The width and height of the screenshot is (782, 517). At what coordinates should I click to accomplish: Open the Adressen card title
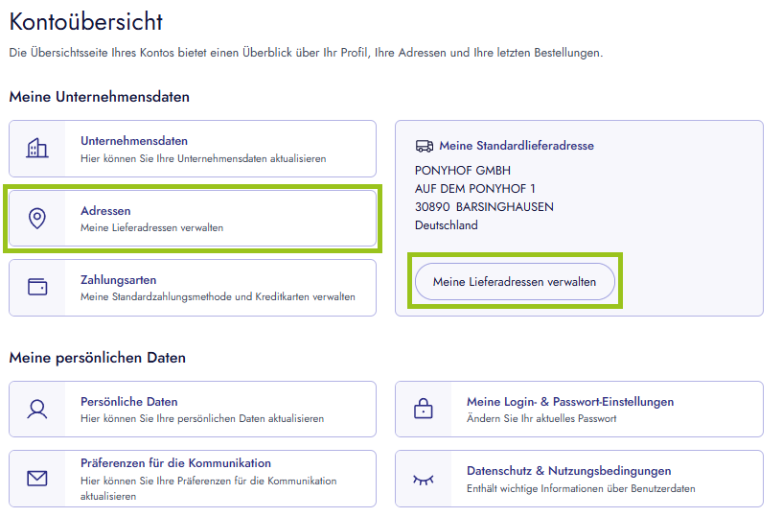point(105,211)
